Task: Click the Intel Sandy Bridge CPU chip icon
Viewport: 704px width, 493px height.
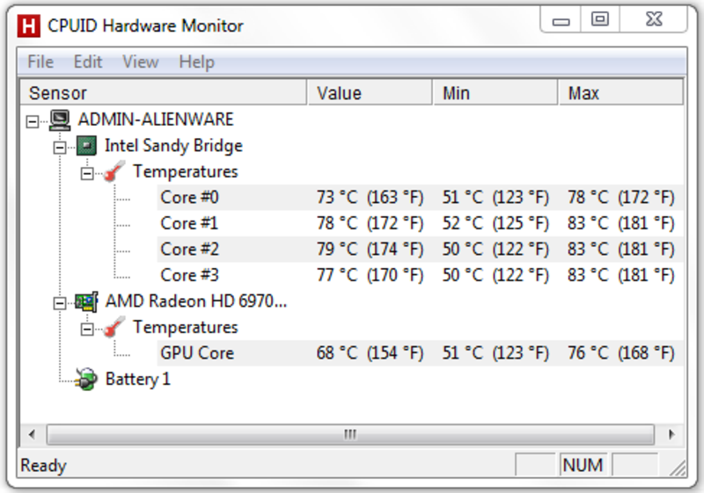Action: pos(87,146)
